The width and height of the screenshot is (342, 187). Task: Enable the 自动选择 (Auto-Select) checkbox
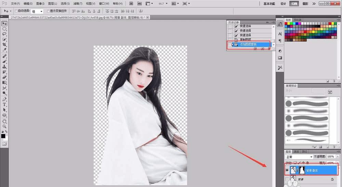(15, 11)
